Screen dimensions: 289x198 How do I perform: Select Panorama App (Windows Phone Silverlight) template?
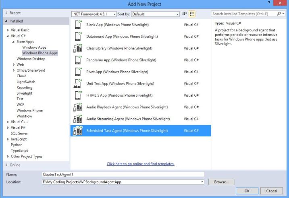click(x=141, y=60)
